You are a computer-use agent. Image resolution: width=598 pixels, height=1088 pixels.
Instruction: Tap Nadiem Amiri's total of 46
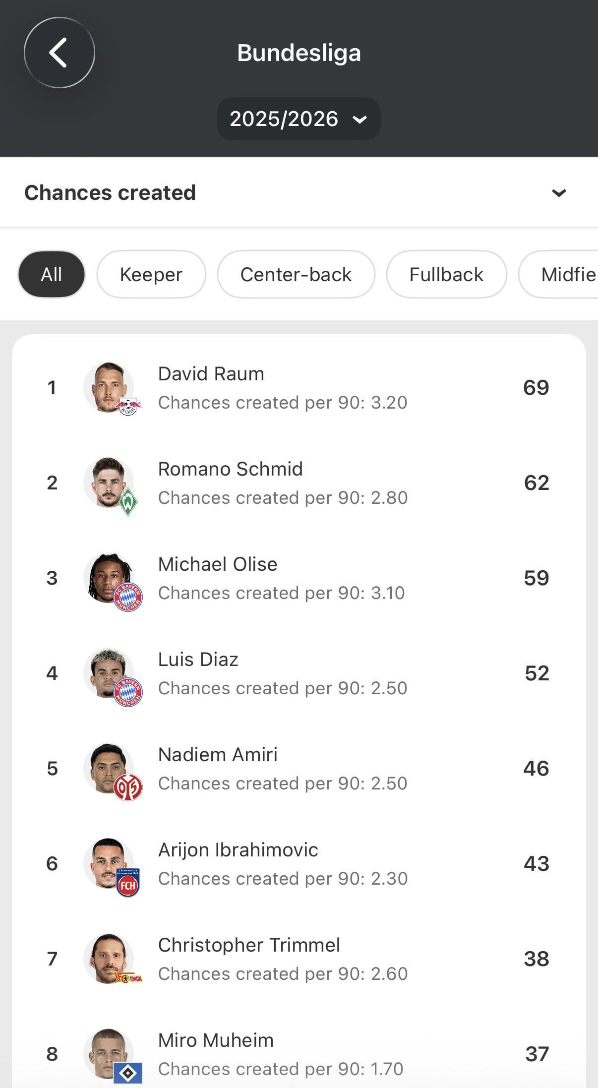(536, 769)
